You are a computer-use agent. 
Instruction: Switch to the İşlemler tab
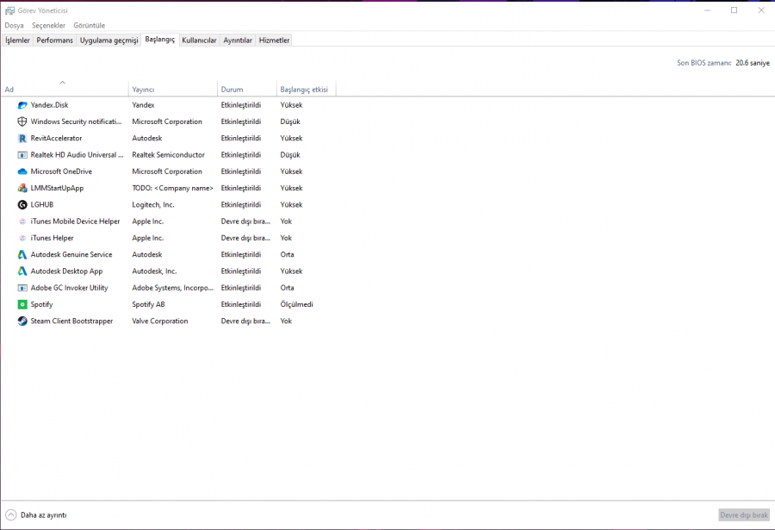(x=18, y=41)
